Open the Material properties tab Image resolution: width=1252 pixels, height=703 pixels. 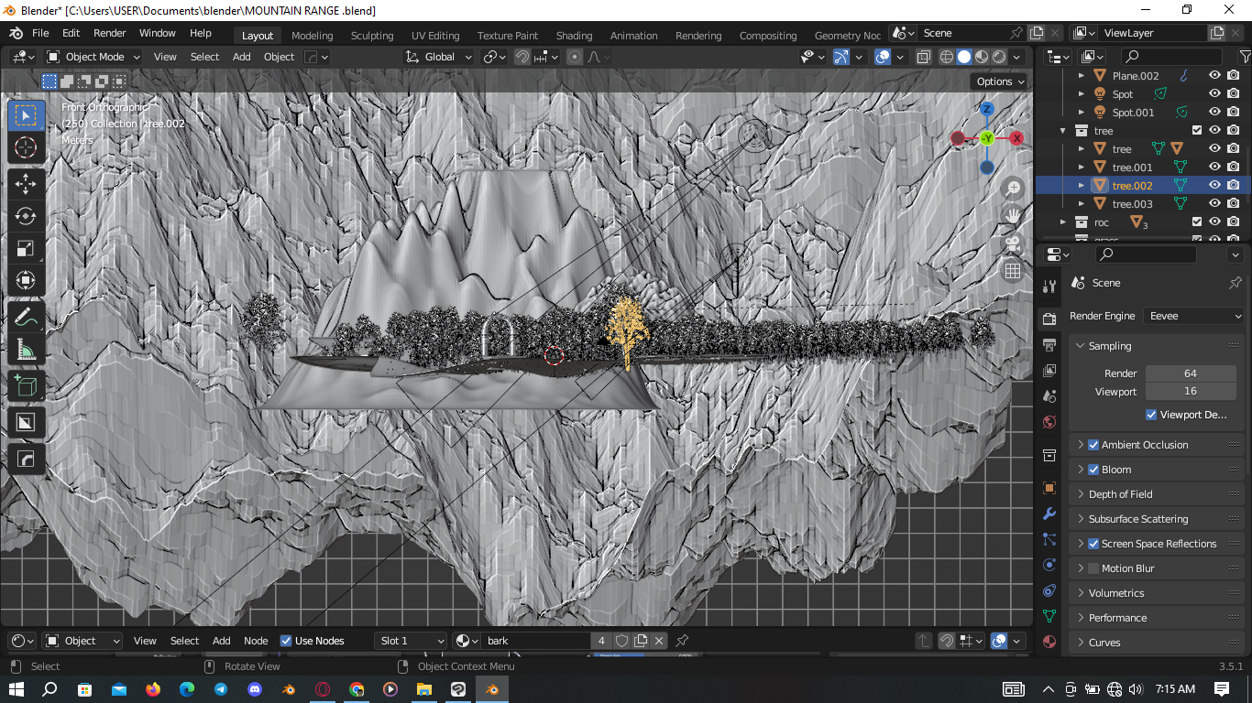pos(1049,642)
